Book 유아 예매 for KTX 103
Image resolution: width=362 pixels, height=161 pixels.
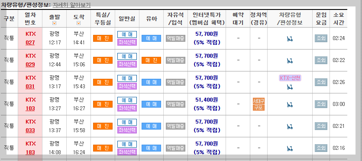coord(151,104)
